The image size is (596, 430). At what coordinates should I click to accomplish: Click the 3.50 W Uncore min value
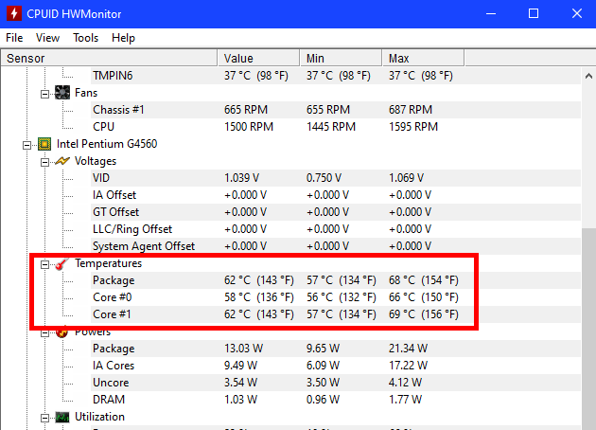[323, 383]
